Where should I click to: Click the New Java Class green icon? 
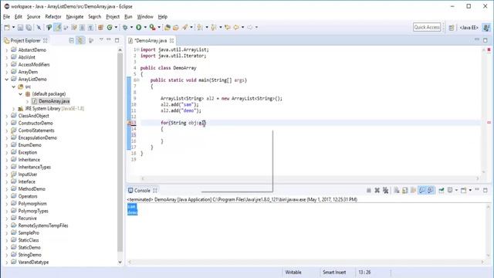click(x=110, y=28)
